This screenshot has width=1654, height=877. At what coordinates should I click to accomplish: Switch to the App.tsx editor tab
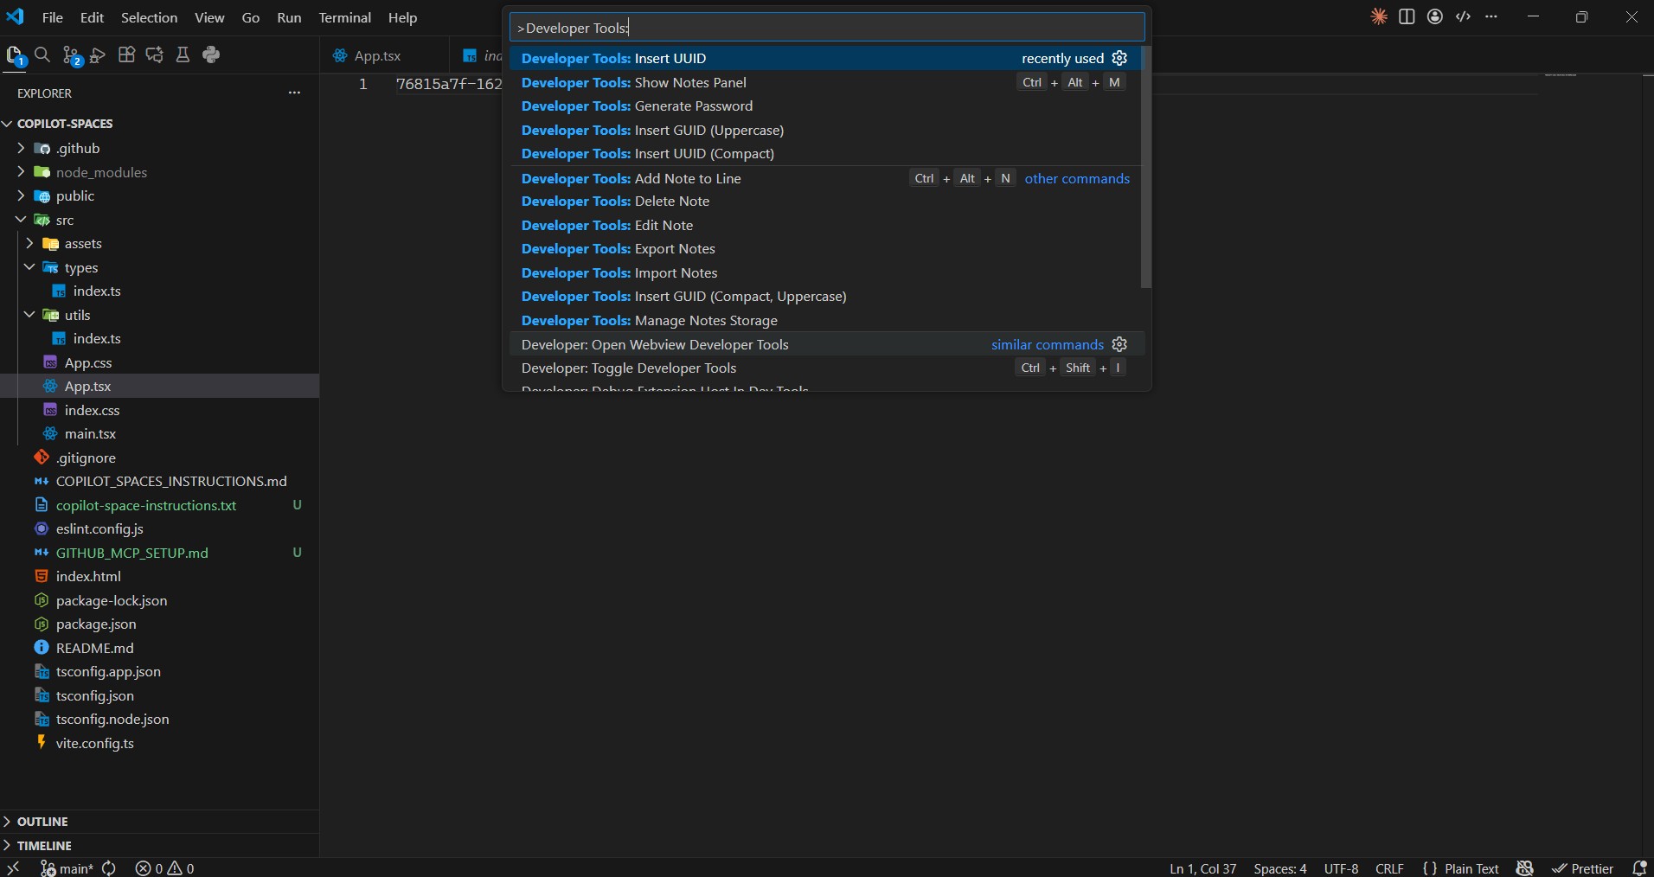click(x=377, y=55)
